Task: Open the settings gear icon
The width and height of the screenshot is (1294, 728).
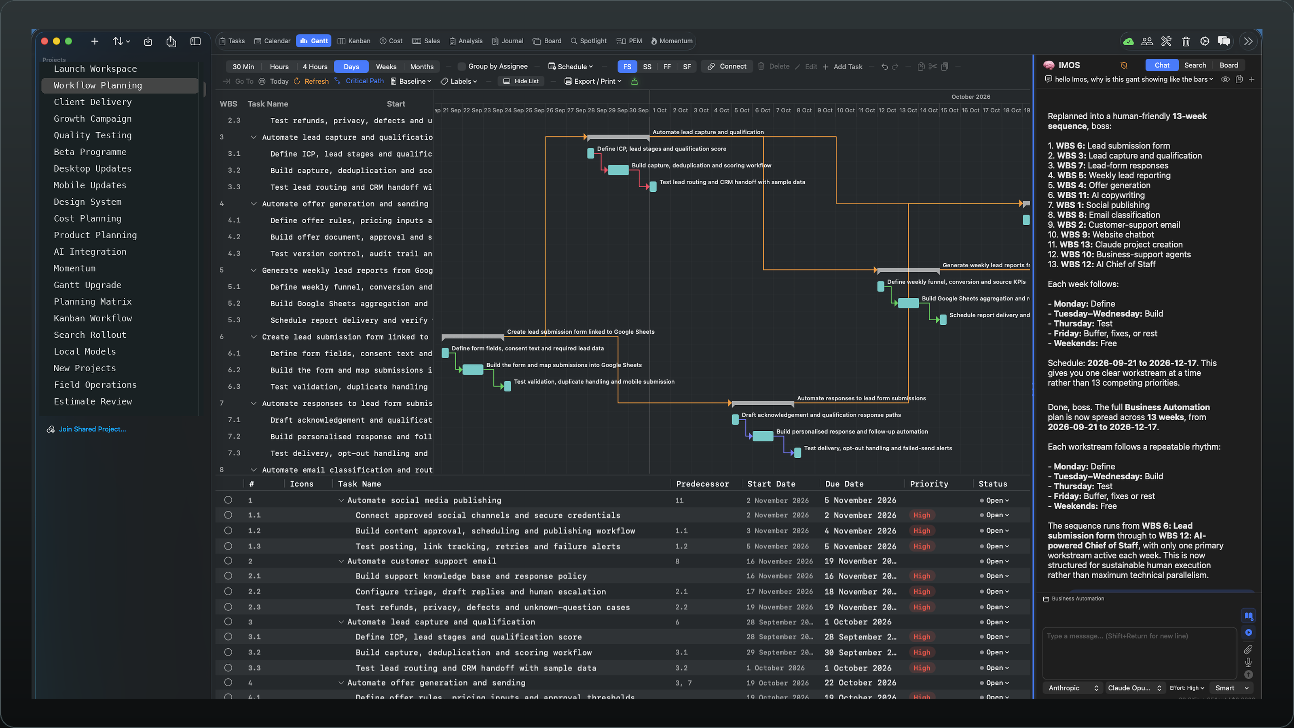Action: click(x=1205, y=41)
